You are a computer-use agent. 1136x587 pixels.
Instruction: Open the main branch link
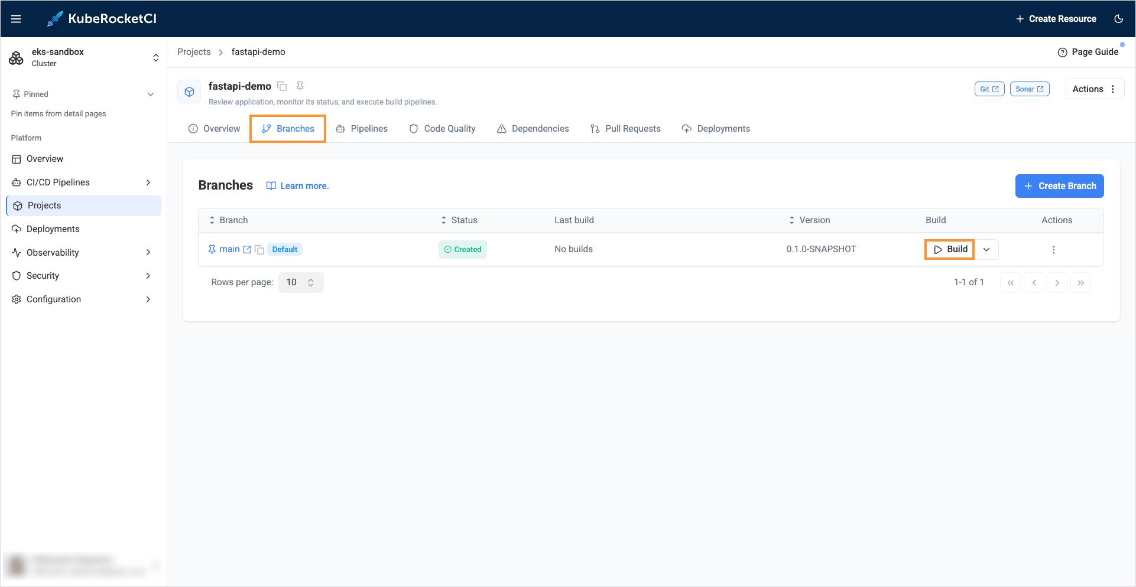pyautogui.click(x=229, y=249)
